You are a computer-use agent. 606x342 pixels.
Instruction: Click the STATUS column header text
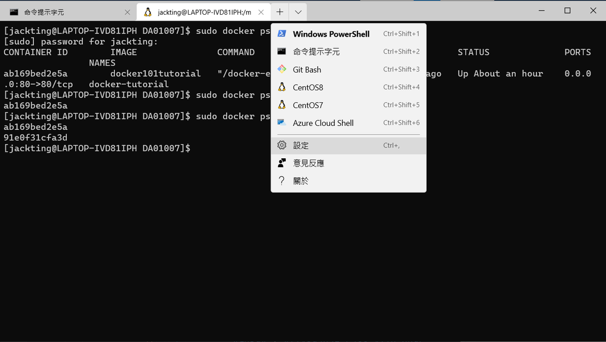coord(473,52)
